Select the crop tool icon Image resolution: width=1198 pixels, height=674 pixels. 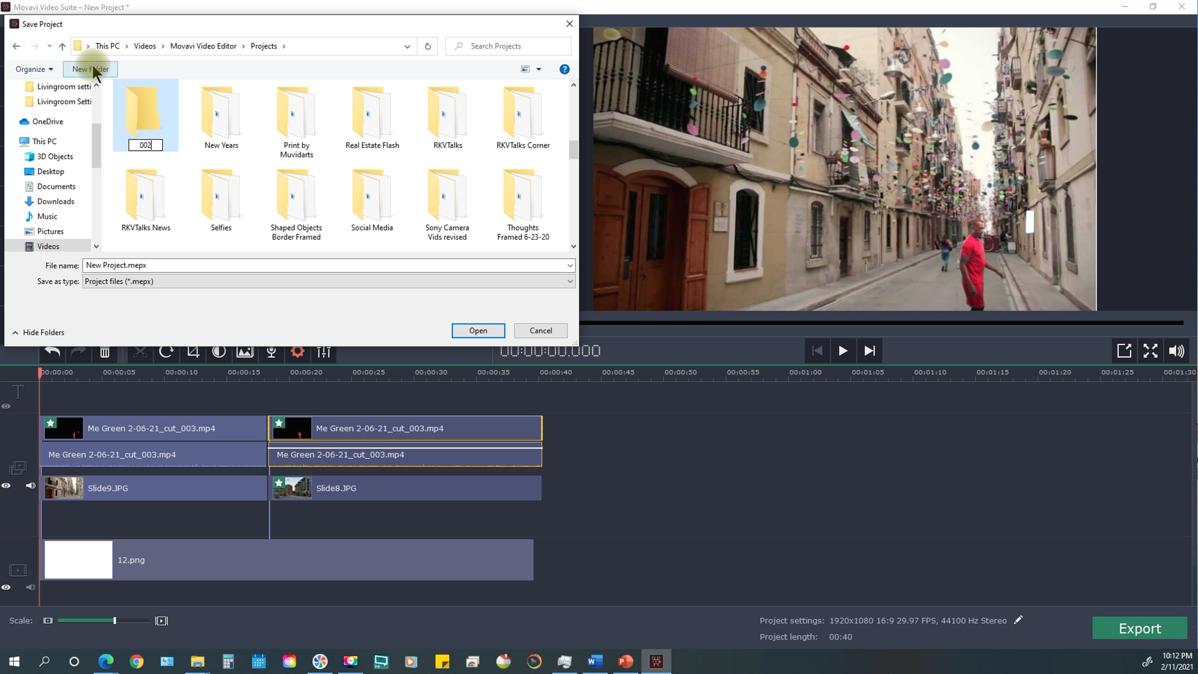coord(193,352)
